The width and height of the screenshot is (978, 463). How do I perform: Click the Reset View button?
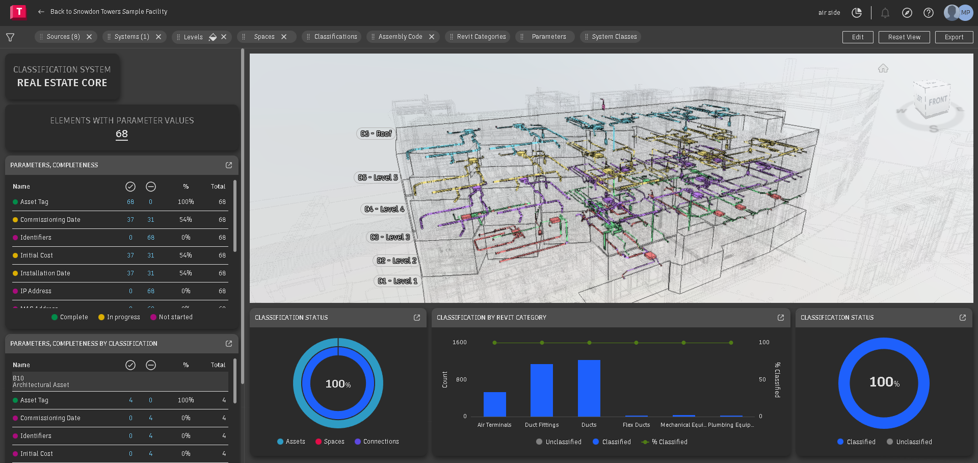point(904,37)
